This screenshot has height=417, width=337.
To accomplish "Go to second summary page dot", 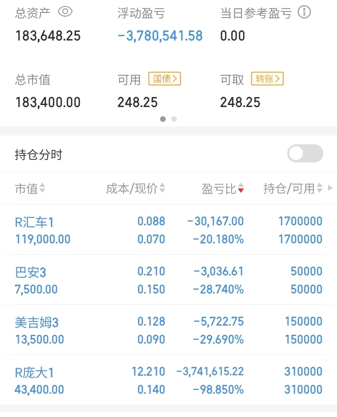I will tap(174, 119).
